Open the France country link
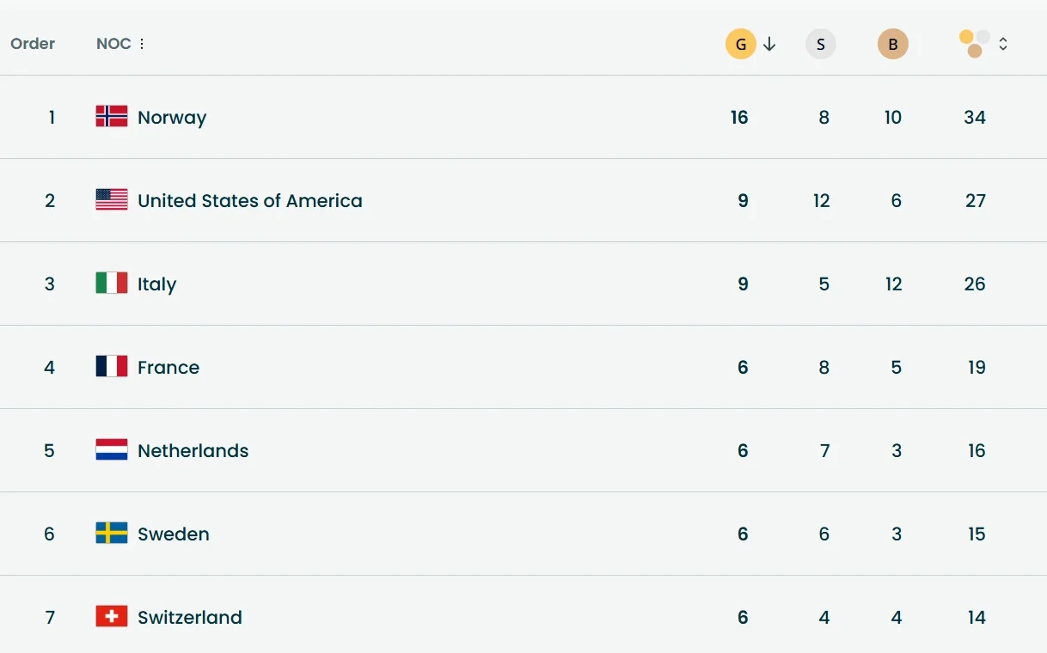The width and height of the screenshot is (1047, 653). [x=168, y=368]
